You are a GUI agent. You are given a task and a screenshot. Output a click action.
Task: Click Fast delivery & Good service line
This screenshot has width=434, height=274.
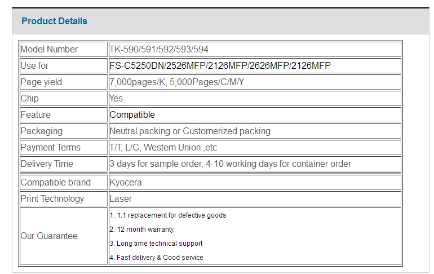click(156, 258)
